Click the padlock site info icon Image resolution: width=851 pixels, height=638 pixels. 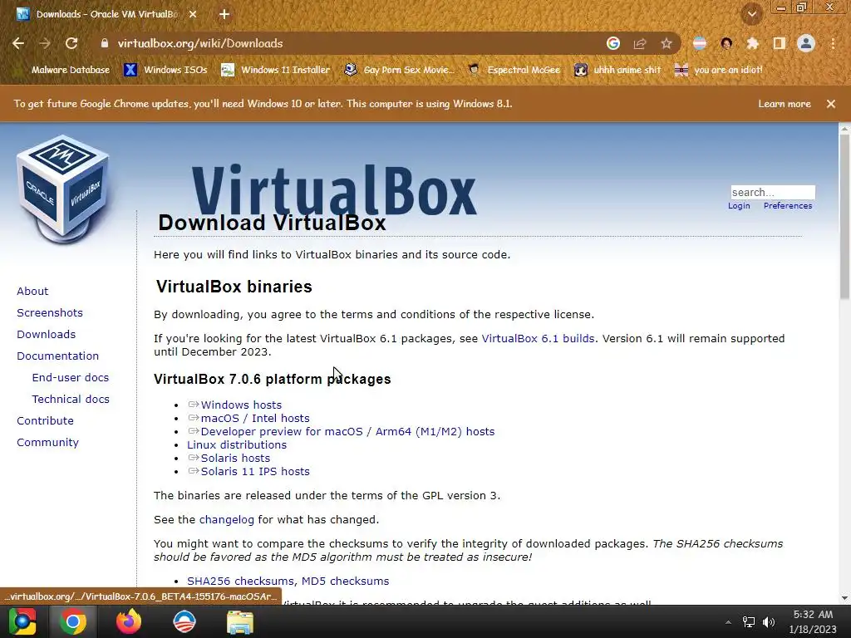[x=105, y=43]
